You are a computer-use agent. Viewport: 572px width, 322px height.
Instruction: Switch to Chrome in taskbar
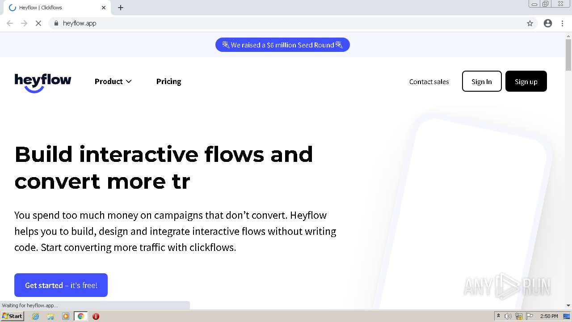tap(80, 316)
